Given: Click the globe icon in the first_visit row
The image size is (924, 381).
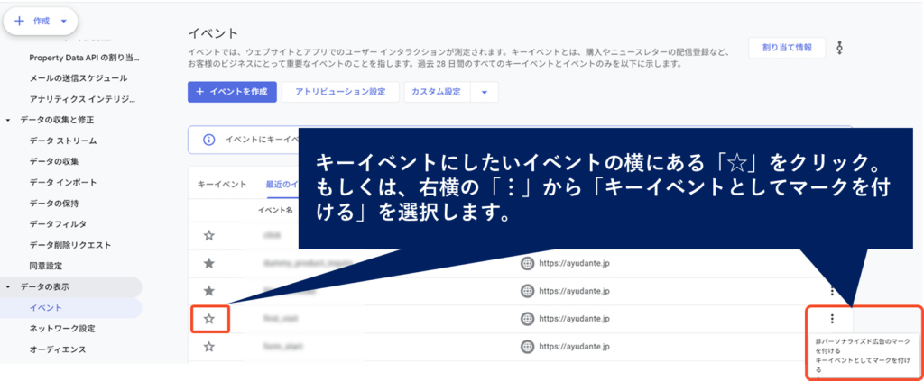Looking at the screenshot, I should [x=528, y=319].
